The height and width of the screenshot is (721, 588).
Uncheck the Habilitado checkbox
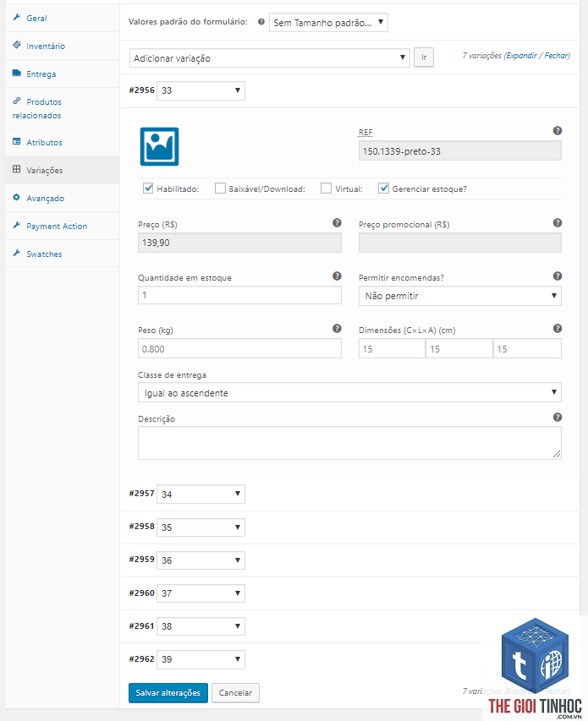(x=148, y=188)
